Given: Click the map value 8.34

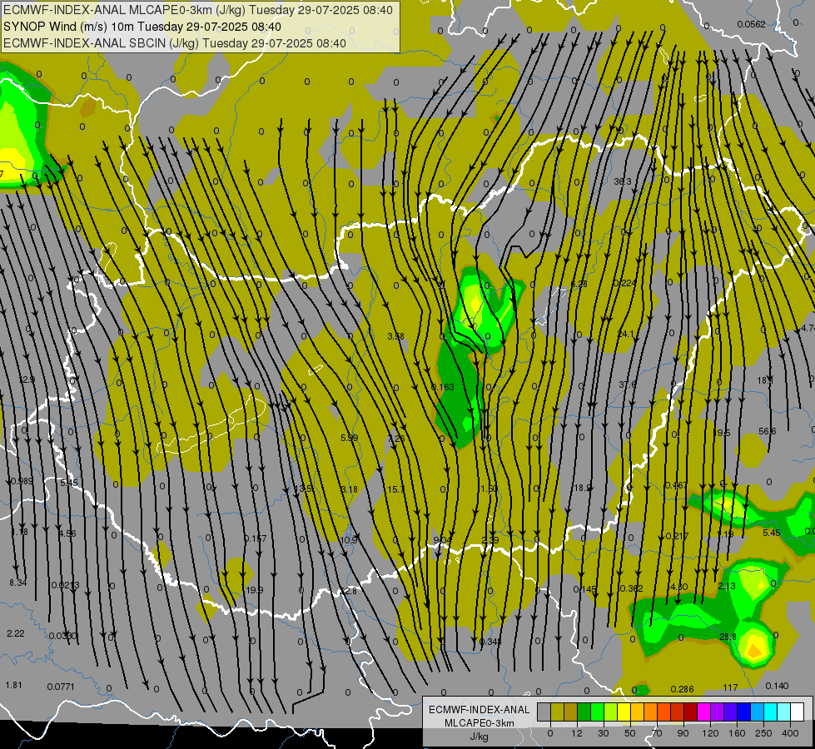Looking at the screenshot, I should (17, 583).
